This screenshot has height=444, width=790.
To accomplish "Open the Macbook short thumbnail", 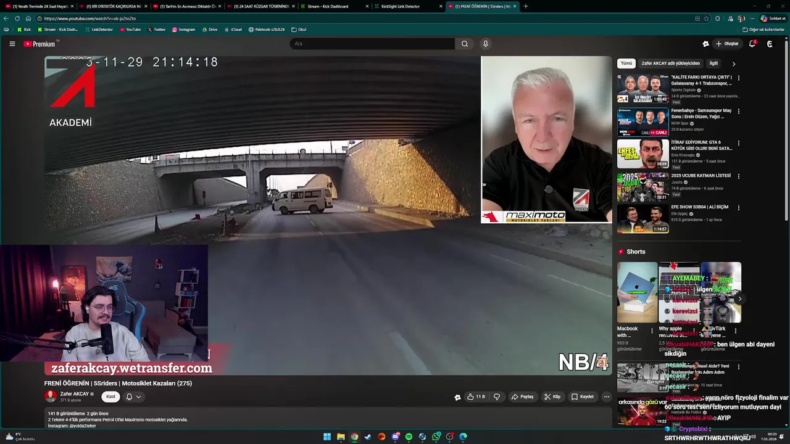I will coord(637,292).
